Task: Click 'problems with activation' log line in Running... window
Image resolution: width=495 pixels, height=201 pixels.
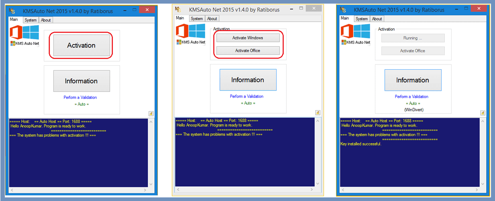Action: point(384,135)
